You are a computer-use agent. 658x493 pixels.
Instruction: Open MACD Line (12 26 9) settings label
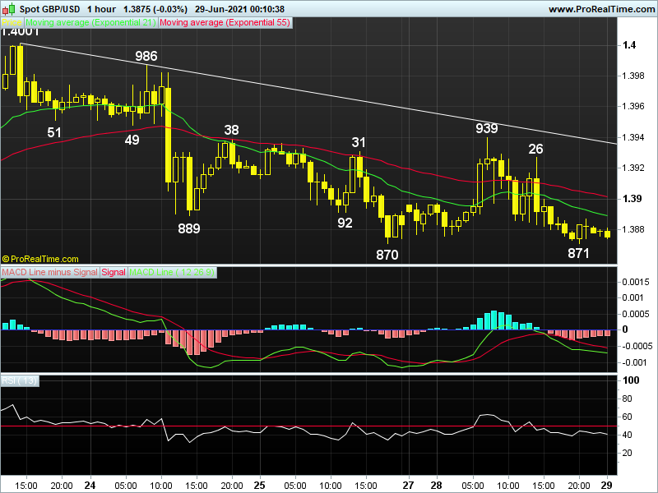[x=172, y=272]
